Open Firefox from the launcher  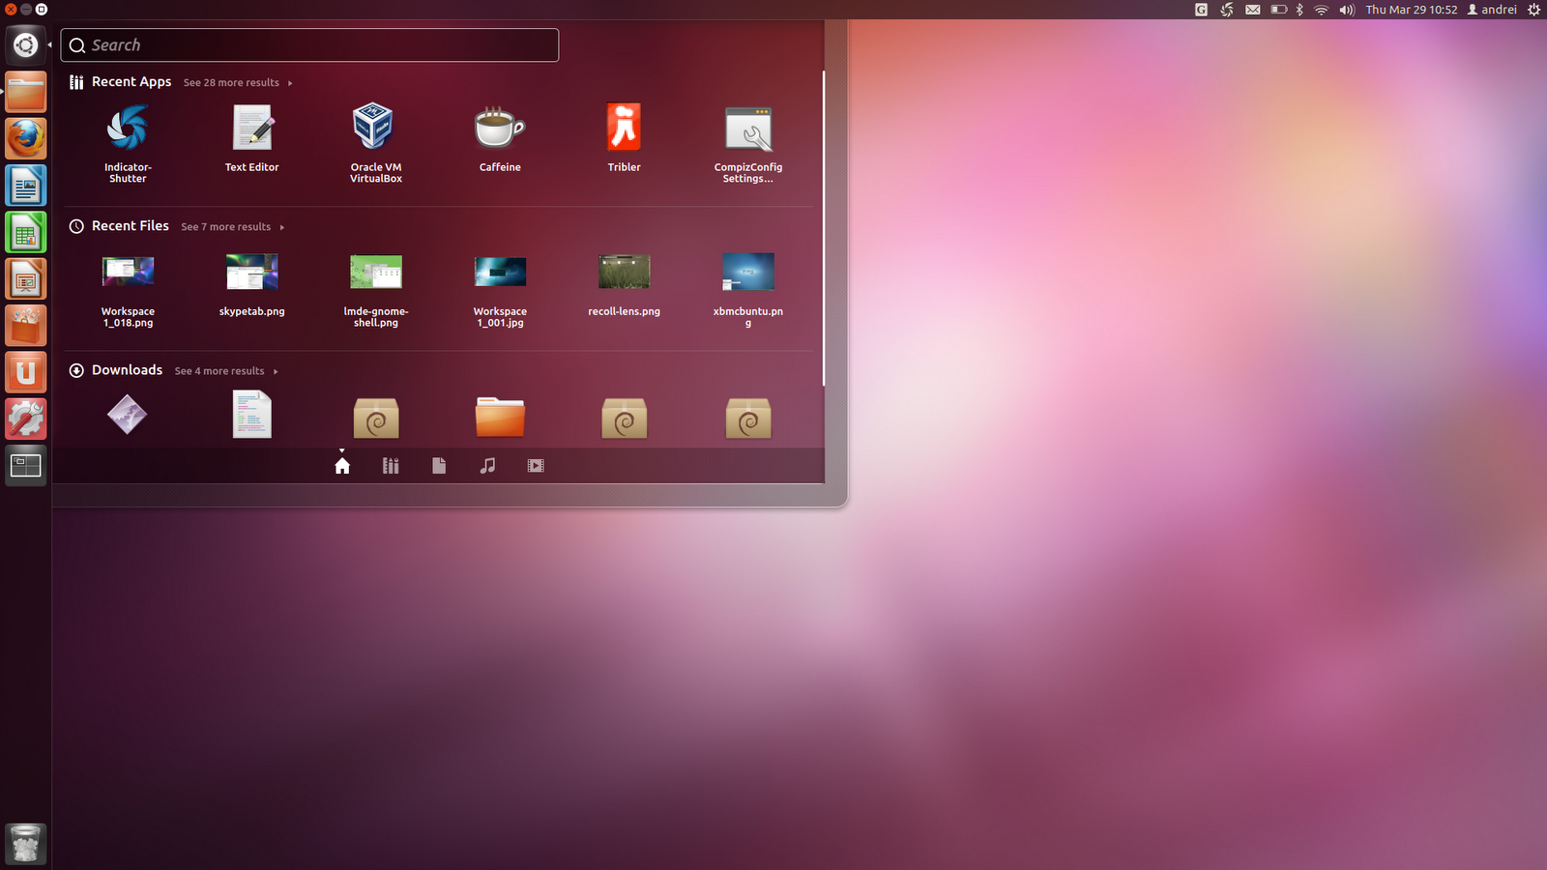pyautogui.click(x=25, y=139)
